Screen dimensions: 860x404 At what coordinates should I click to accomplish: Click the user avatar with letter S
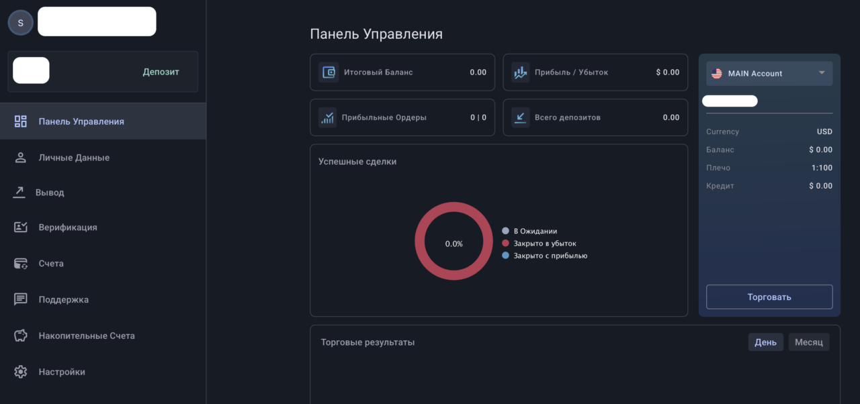pyautogui.click(x=20, y=23)
